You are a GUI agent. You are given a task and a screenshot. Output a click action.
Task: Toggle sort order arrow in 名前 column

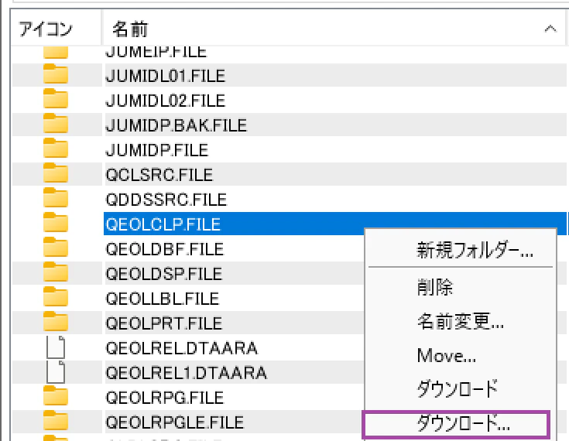pyautogui.click(x=550, y=29)
